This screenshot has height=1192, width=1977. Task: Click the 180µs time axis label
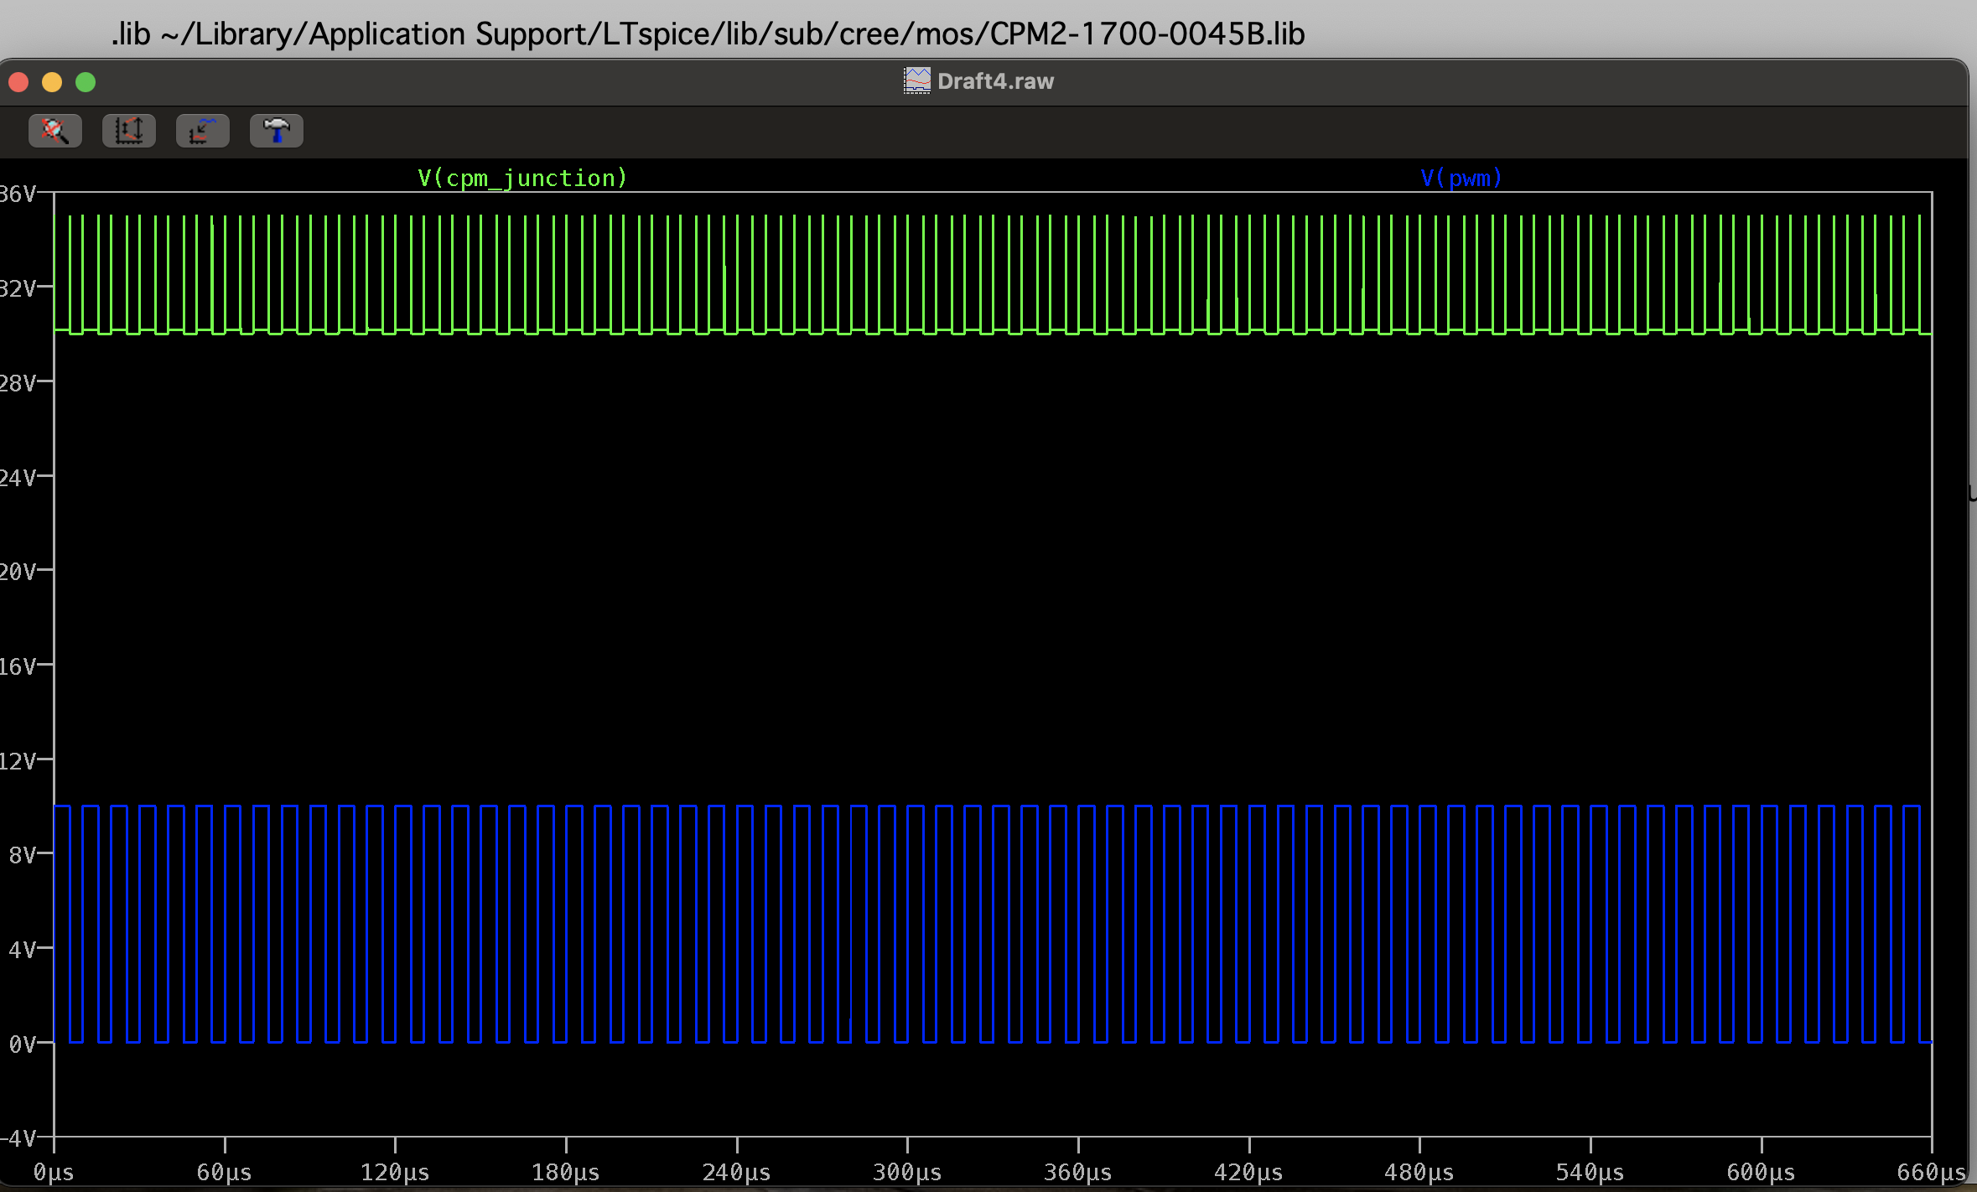566,1172
